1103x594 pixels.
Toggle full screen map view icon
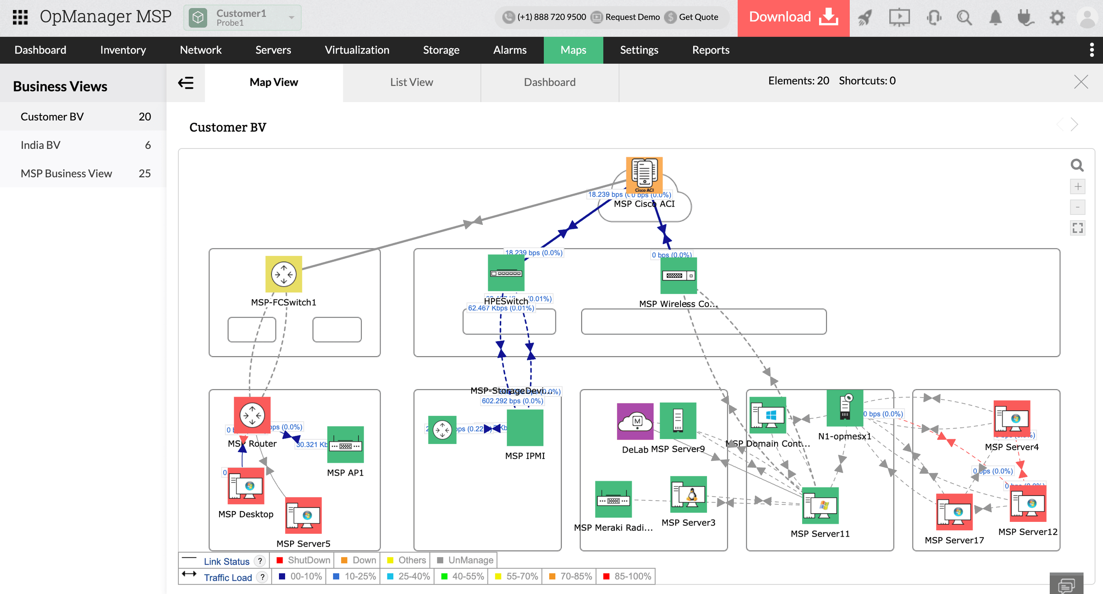point(1077,228)
